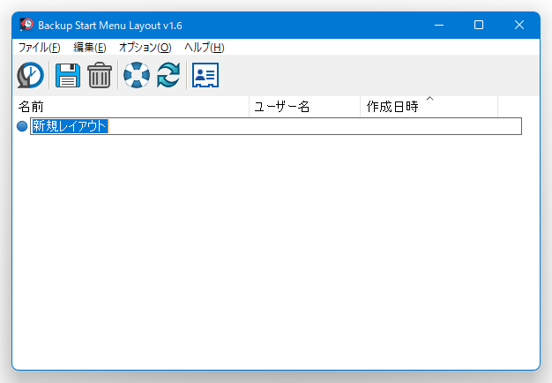The image size is (552, 383).
Task: Click the app icon in title bar
Action: 26,25
